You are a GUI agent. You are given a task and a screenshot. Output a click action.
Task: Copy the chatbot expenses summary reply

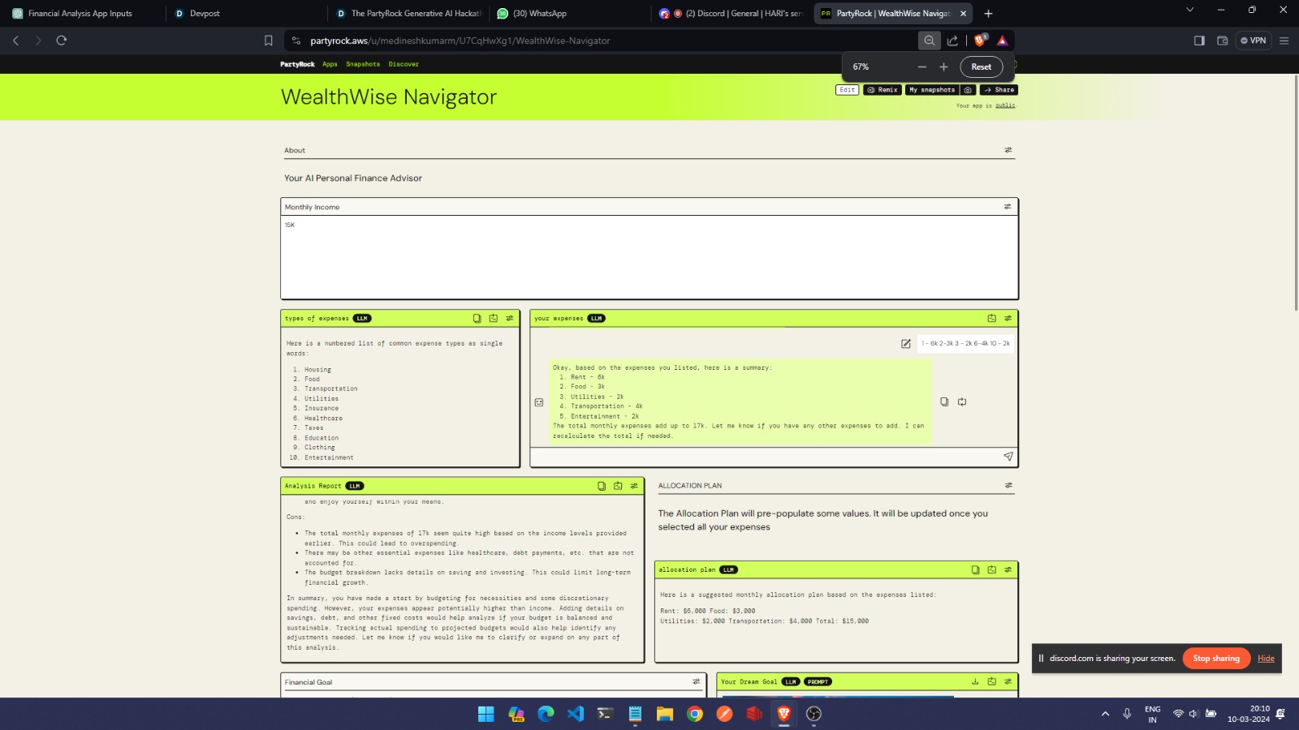click(944, 401)
